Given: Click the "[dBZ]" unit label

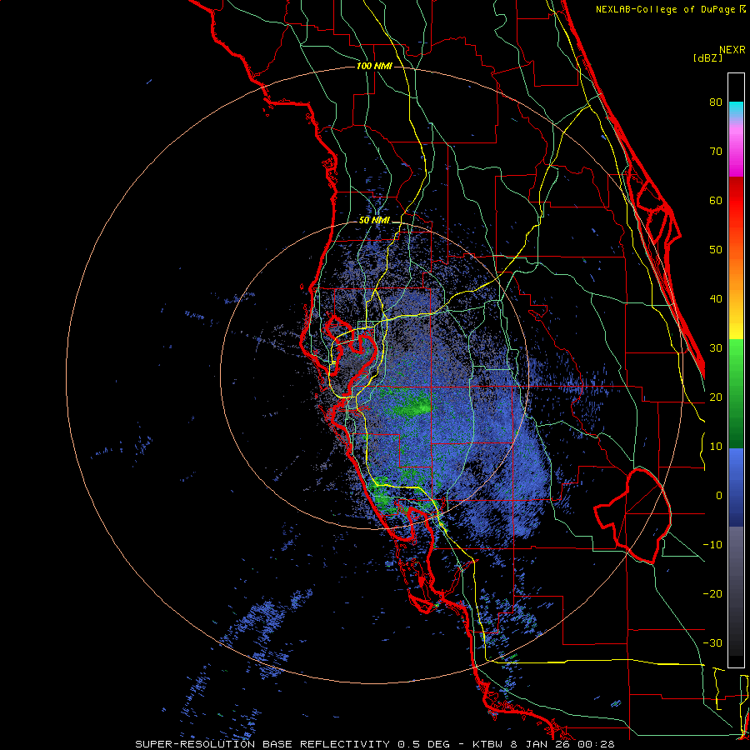Looking at the screenshot, I should point(708,58).
